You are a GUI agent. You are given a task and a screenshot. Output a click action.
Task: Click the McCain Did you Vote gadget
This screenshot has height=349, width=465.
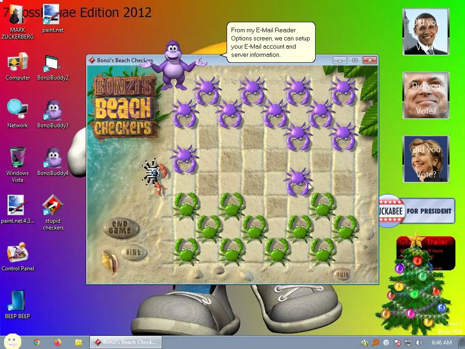(x=426, y=95)
